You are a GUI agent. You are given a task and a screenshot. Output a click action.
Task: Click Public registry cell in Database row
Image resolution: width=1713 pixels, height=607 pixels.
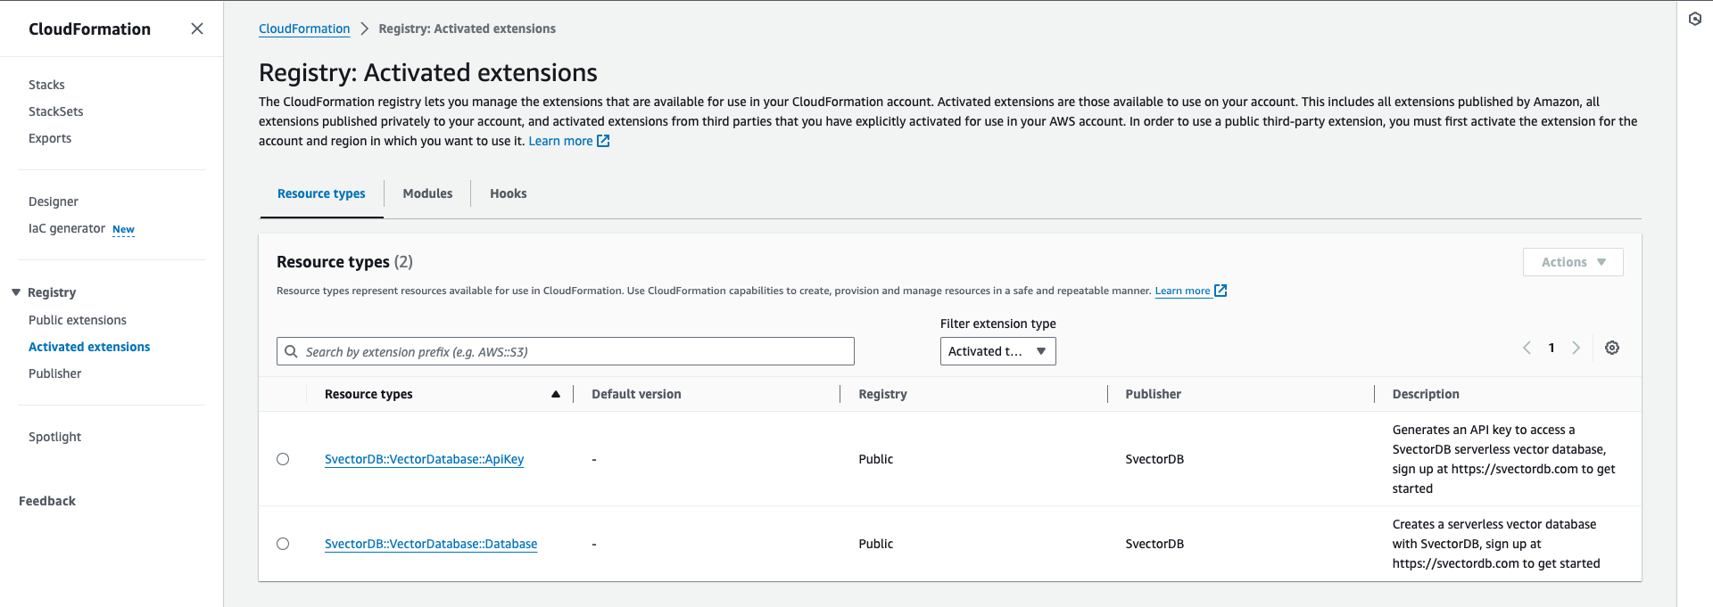pyautogui.click(x=875, y=544)
